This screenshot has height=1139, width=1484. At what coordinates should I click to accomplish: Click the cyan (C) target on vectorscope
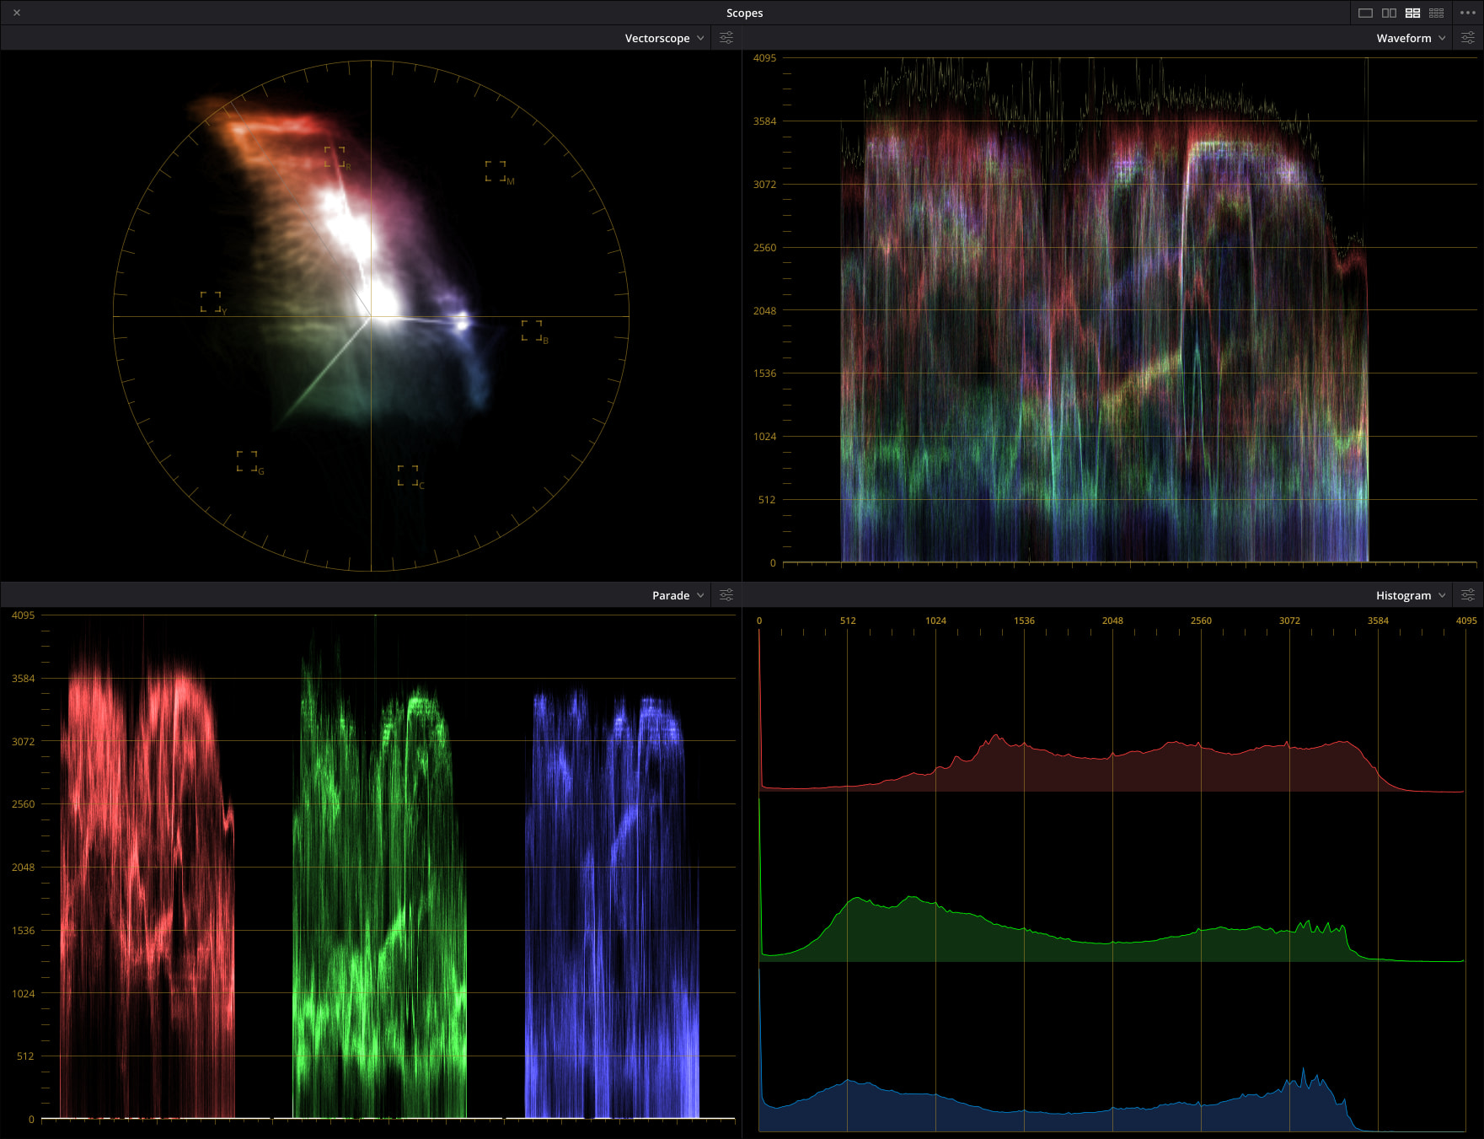click(408, 475)
